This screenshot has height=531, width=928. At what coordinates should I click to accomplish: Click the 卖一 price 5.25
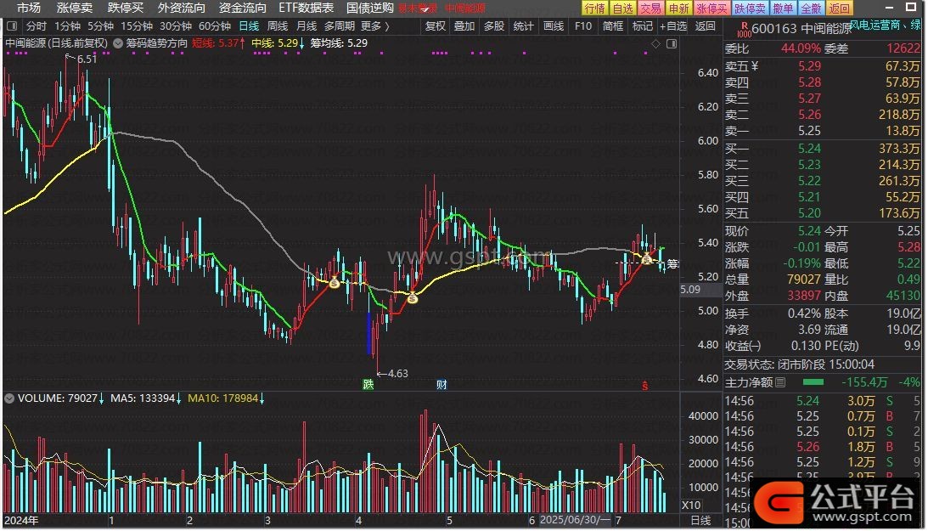coord(809,131)
